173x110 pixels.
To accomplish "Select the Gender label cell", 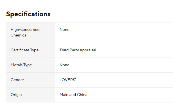I will pos(31,80).
